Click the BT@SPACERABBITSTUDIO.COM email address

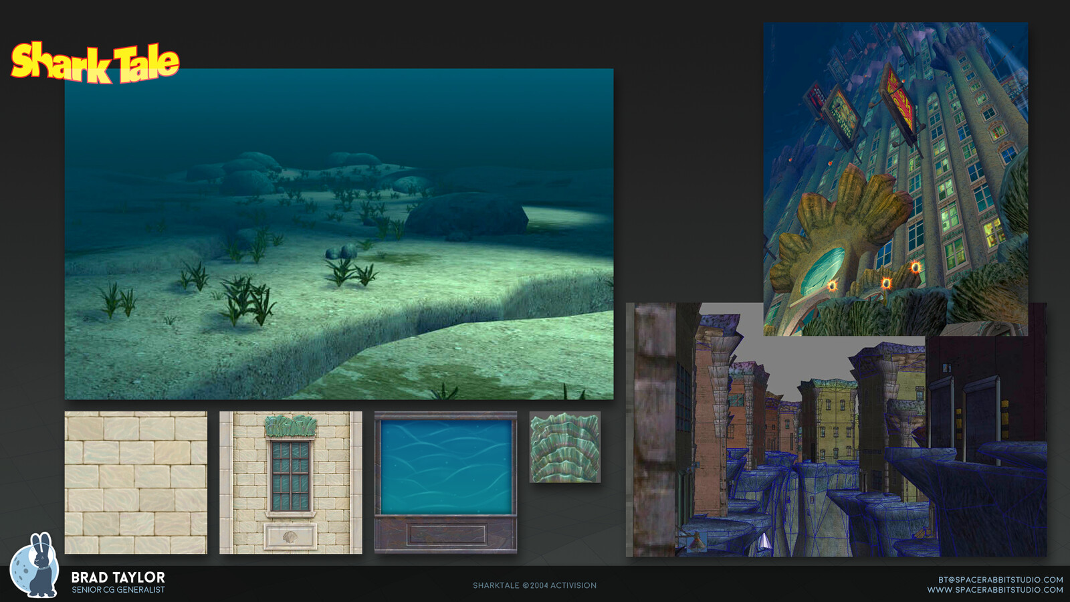(1000, 580)
